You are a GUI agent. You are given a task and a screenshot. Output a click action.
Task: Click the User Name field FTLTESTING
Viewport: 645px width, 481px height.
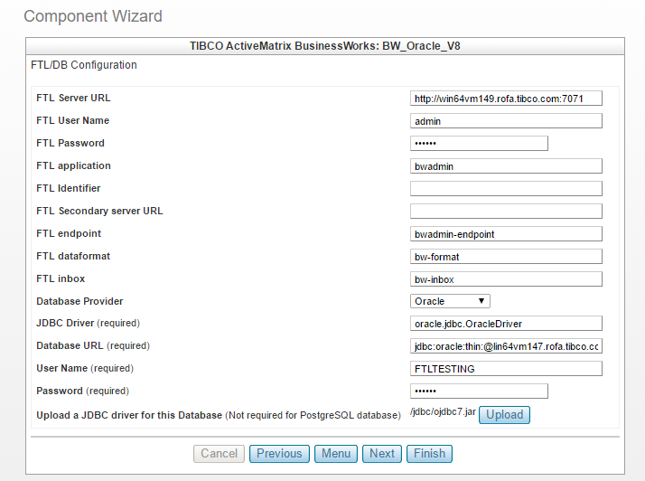(x=506, y=369)
